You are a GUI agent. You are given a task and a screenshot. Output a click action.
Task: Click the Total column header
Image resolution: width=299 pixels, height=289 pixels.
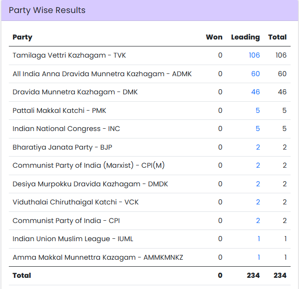278,37
